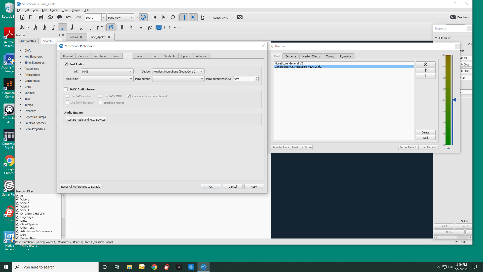Click the Restart Audio and MIDI Devices button
The width and height of the screenshot is (483, 272).
click(x=86, y=120)
